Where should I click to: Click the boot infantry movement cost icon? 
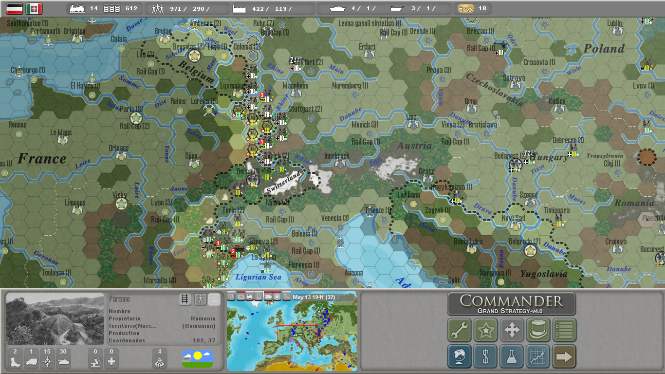pos(15,362)
